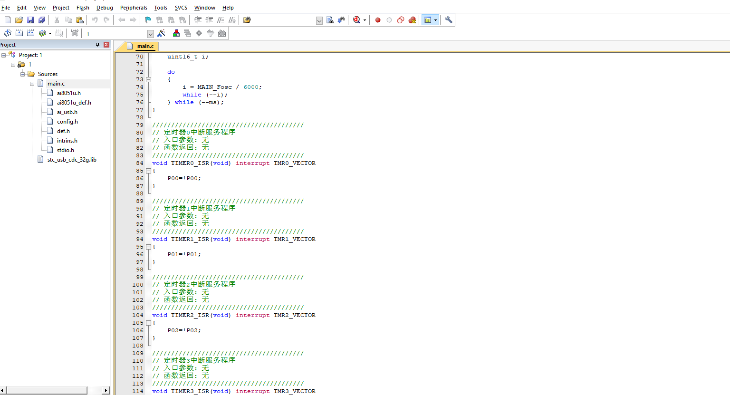
Task: Click the Indent selection icon
Action: pyautogui.click(x=198, y=20)
